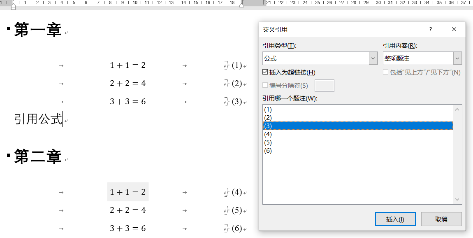Click the 编号分隔符 checkbox
Screen dimensions: 473x238
click(264, 85)
